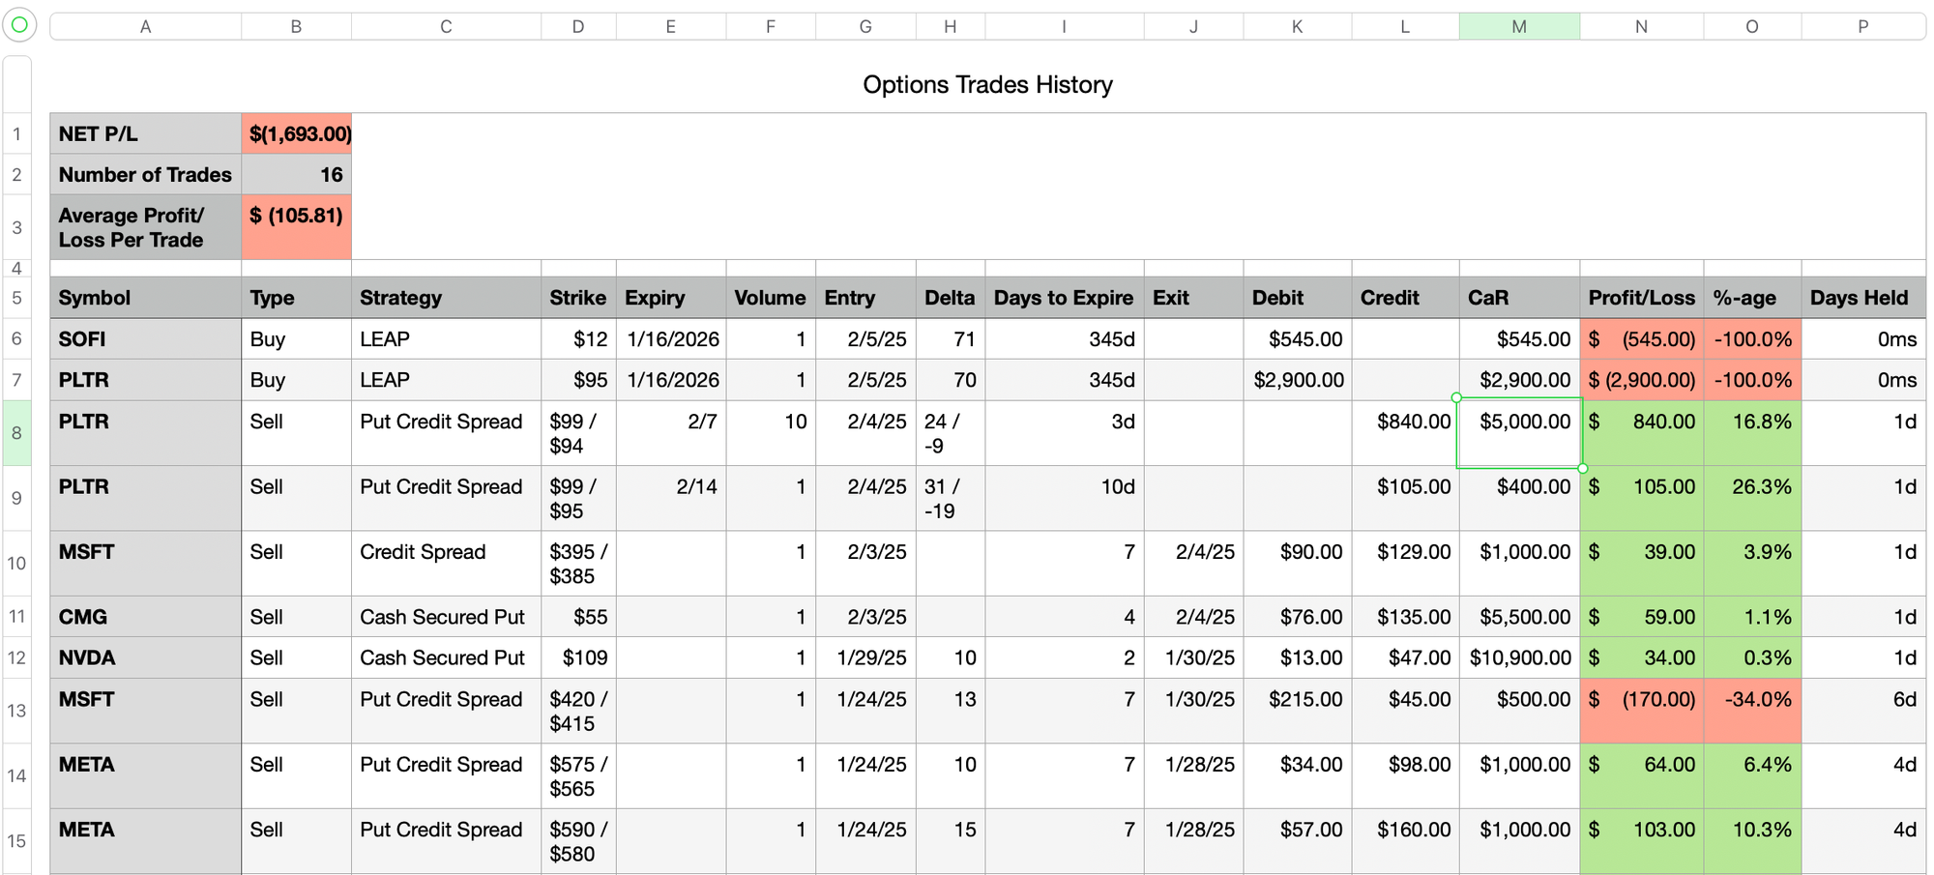Select expiry 2/14 cell
1934x875 pixels.
[670, 498]
